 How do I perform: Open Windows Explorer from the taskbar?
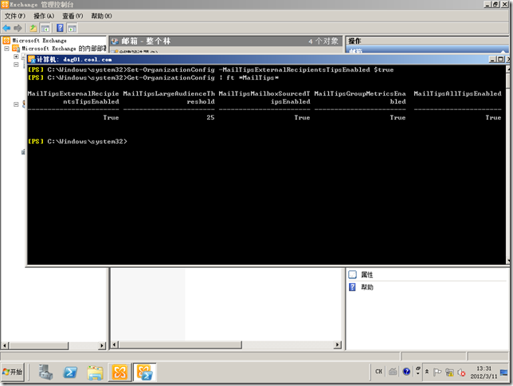(x=96, y=372)
